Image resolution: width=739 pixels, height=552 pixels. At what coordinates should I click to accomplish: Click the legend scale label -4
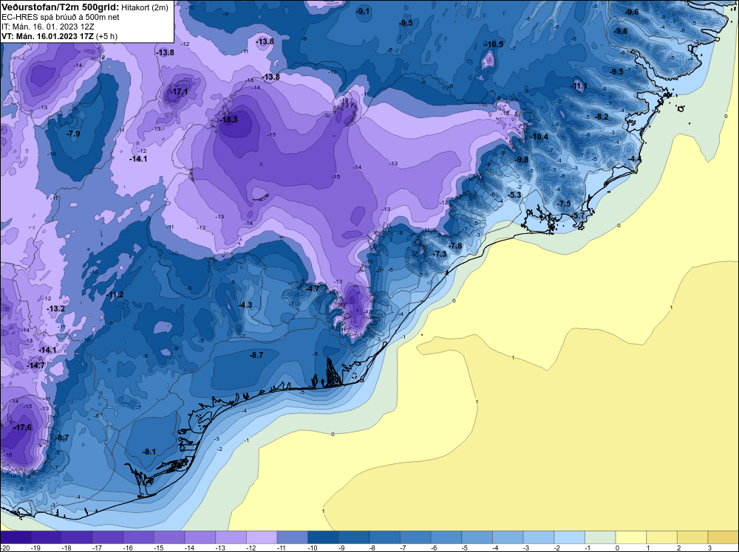[x=496, y=548]
